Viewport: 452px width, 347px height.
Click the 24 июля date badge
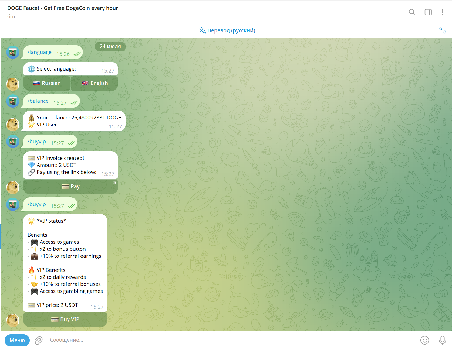pyautogui.click(x=110, y=46)
